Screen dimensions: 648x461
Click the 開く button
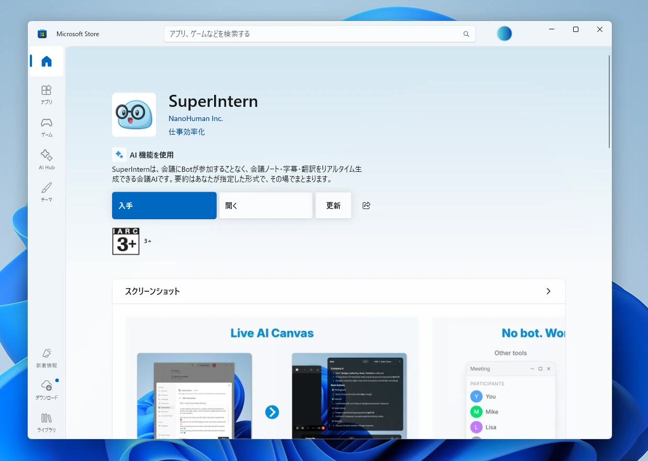coord(266,205)
